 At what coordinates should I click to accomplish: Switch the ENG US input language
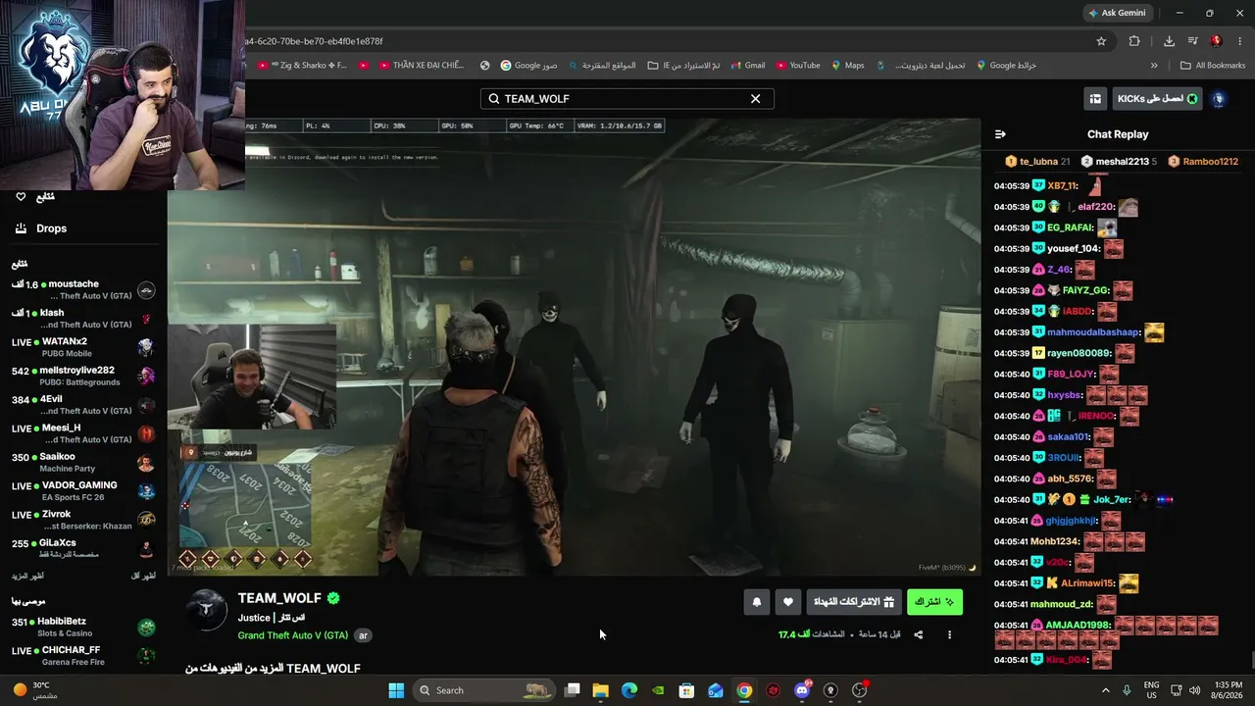(x=1152, y=690)
